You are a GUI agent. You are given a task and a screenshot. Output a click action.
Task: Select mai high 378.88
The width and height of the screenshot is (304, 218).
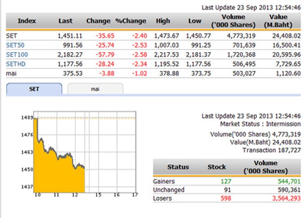pos(169,73)
